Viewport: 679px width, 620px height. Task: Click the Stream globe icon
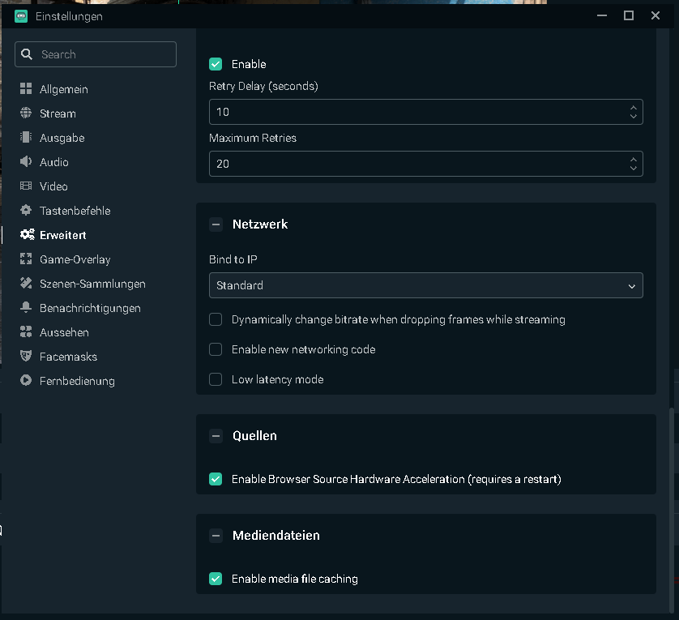click(x=26, y=113)
